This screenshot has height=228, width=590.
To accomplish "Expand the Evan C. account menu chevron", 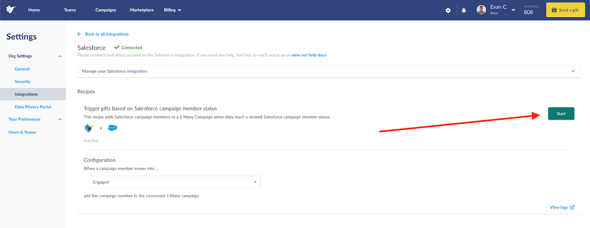I will 513,10.
